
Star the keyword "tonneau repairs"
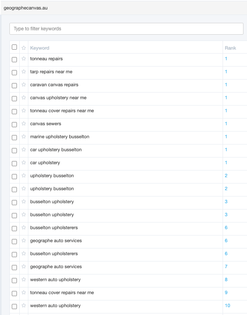click(23, 59)
